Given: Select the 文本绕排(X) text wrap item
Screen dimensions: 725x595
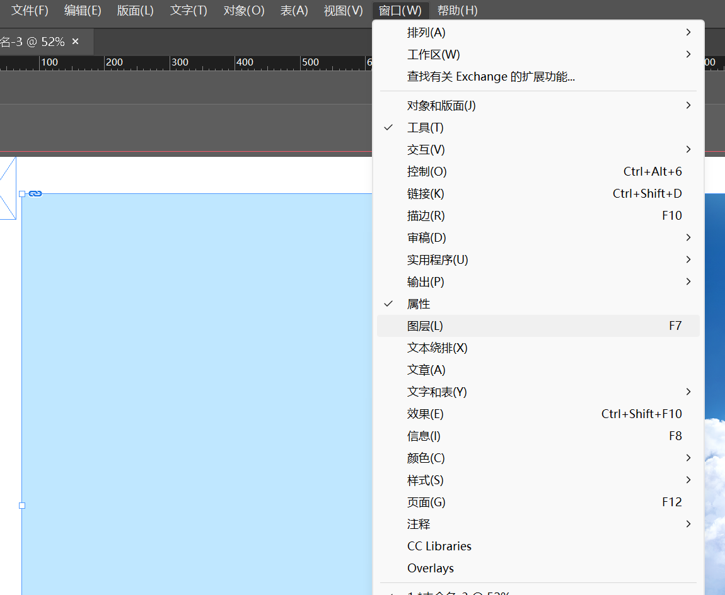Looking at the screenshot, I should (x=438, y=348).
